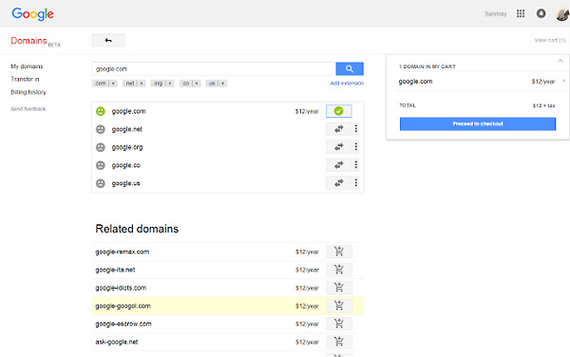Open the Google apps grid
This screenshot has height=357, width=570.
521,13
